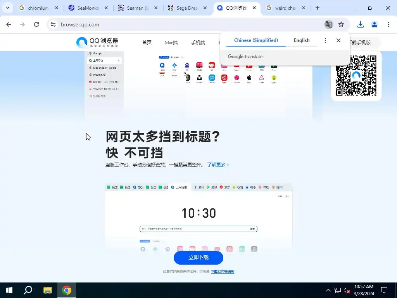Open a new tab
This screenshot has height=298, width=397.
pos(317,8)
